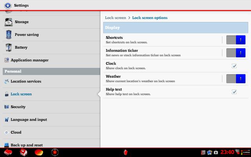Open Location services via satellite icon
The width and height of the screenshot is (251, 157).
[6, 81]
